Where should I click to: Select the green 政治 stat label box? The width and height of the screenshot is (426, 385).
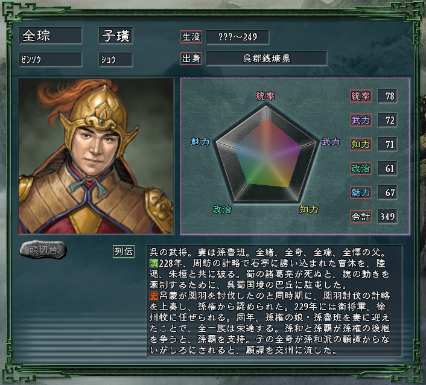pyautogui.click(x=360, y=168)
